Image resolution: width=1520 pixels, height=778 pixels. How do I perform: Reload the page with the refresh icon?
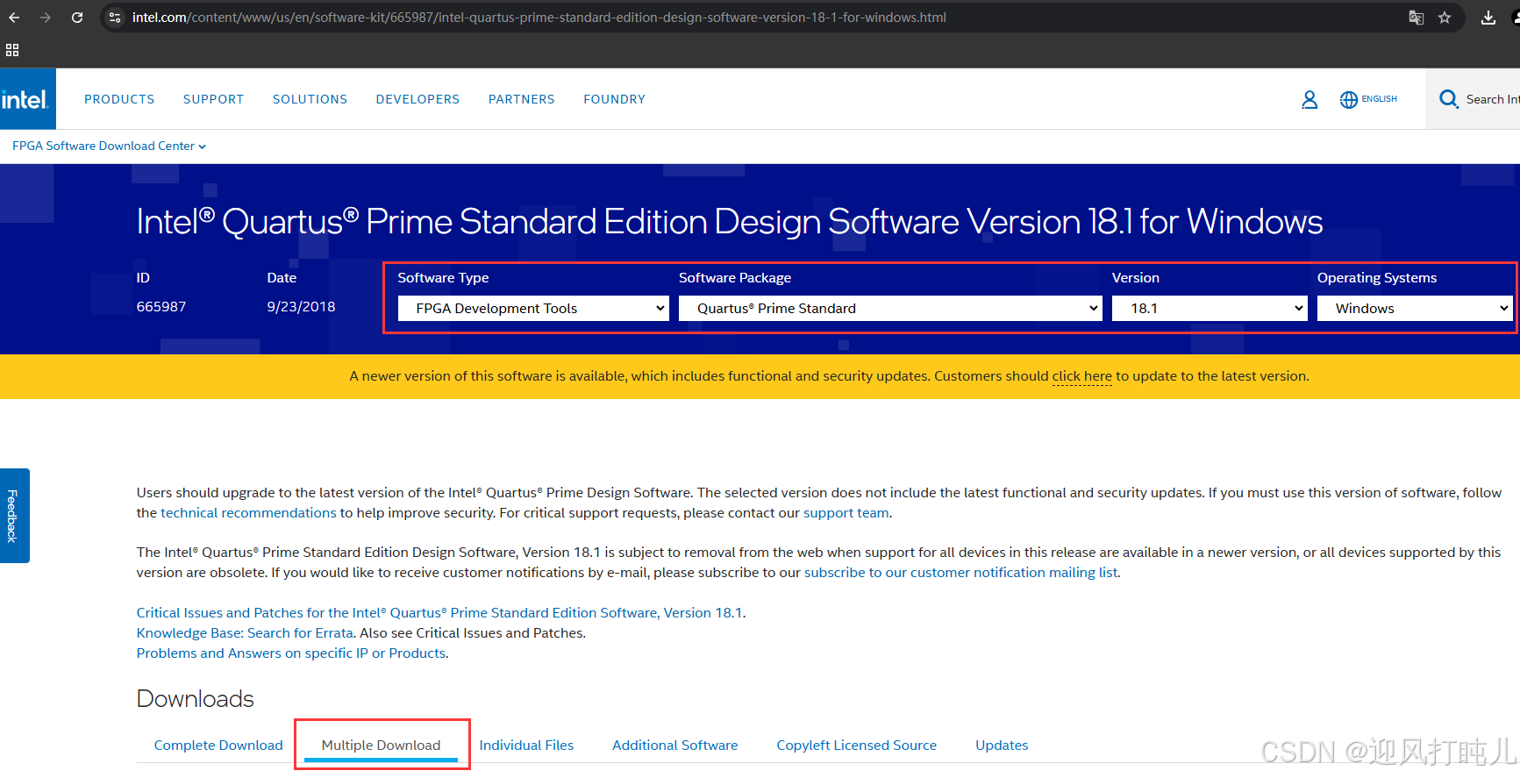(x=77, y=18)
